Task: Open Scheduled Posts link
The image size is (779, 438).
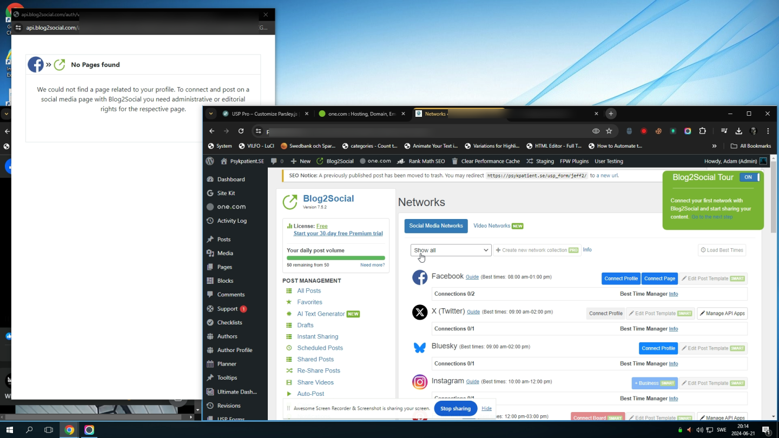Action: tap(320, 348)
